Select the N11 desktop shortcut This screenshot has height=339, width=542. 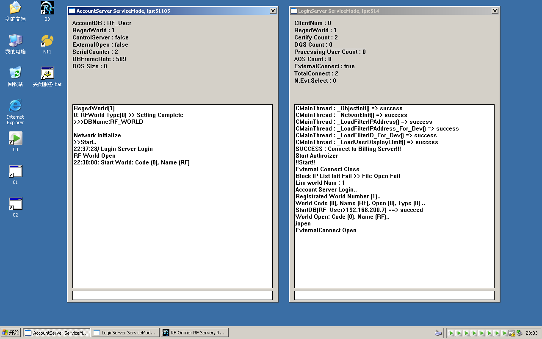point(47,41)
